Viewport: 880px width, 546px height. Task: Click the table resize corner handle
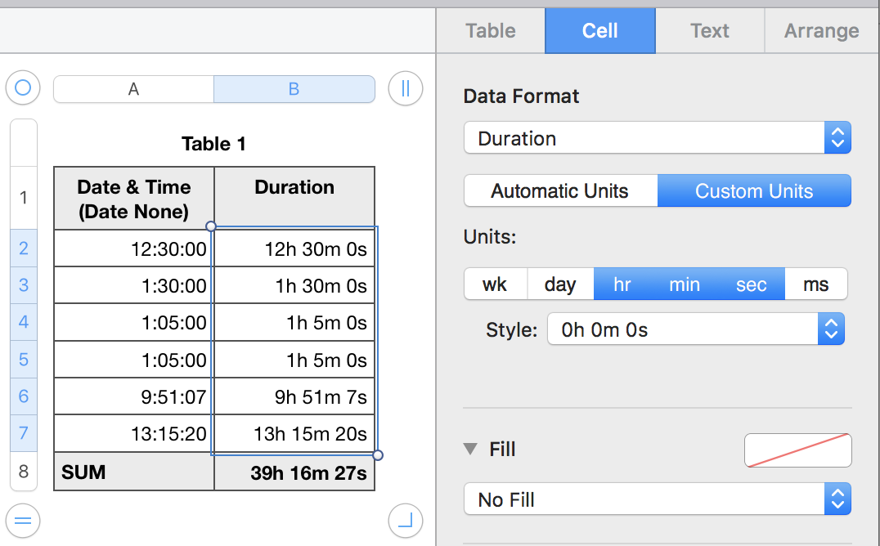point(405,520)
